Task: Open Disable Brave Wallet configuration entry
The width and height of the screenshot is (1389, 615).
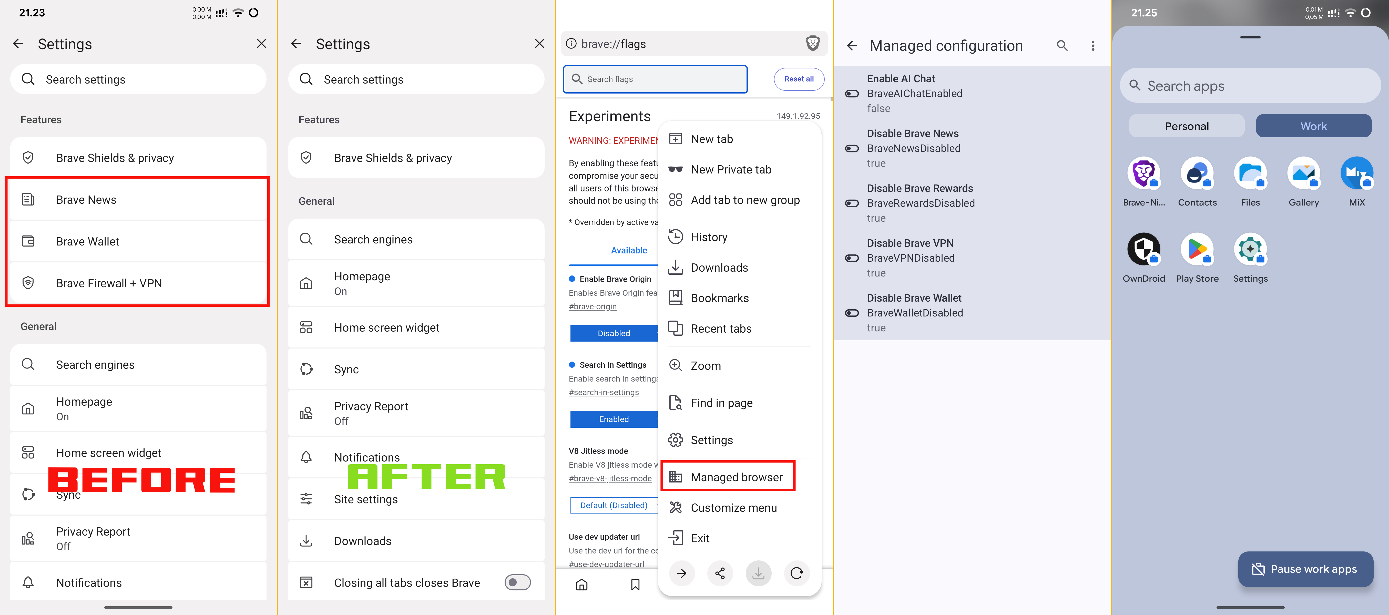Action: [972, 313]
